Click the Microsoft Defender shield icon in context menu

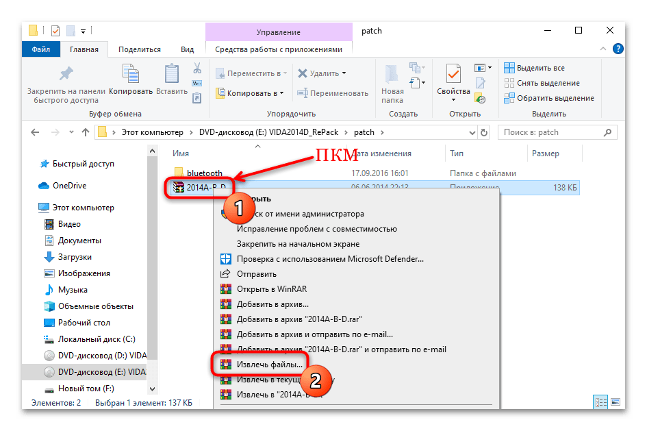226,258
